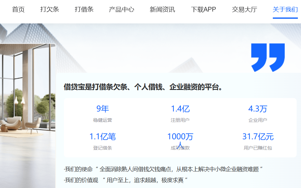The image size is (301, 188).
Task: Click the 1.1亿笔 statistic value
Action: point(102,136)
